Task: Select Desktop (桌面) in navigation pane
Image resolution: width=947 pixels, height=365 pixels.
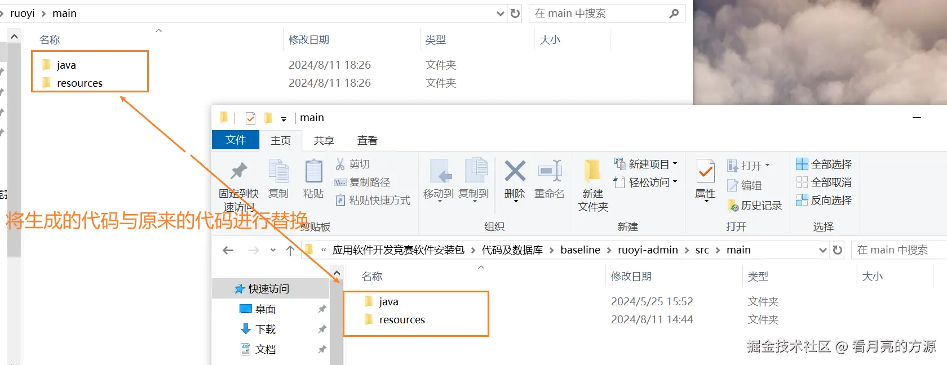Action: (265, 309)
